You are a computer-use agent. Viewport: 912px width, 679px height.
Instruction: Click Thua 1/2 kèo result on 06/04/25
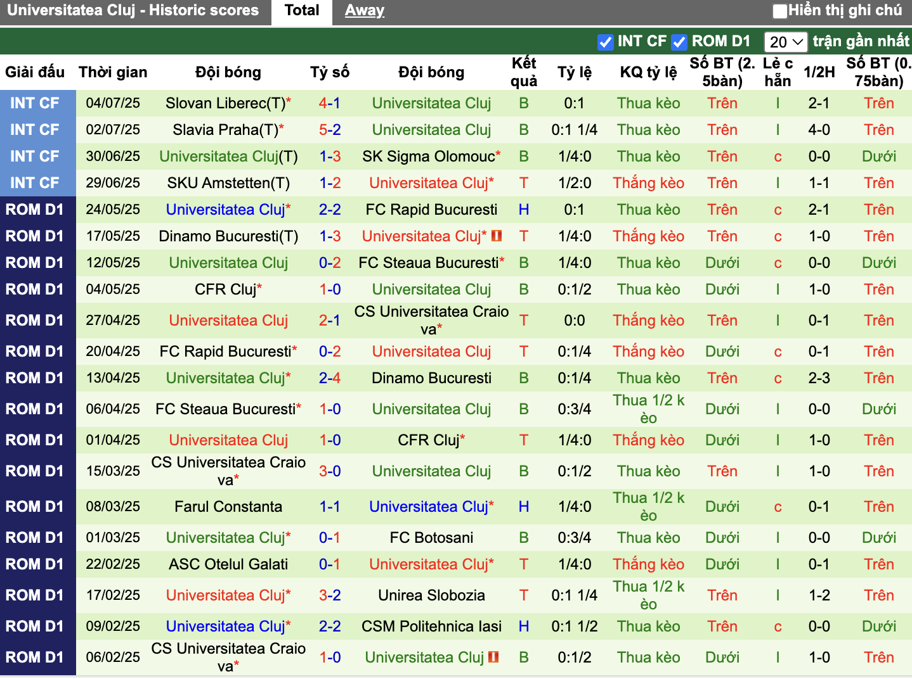click(x=649, y=409)
